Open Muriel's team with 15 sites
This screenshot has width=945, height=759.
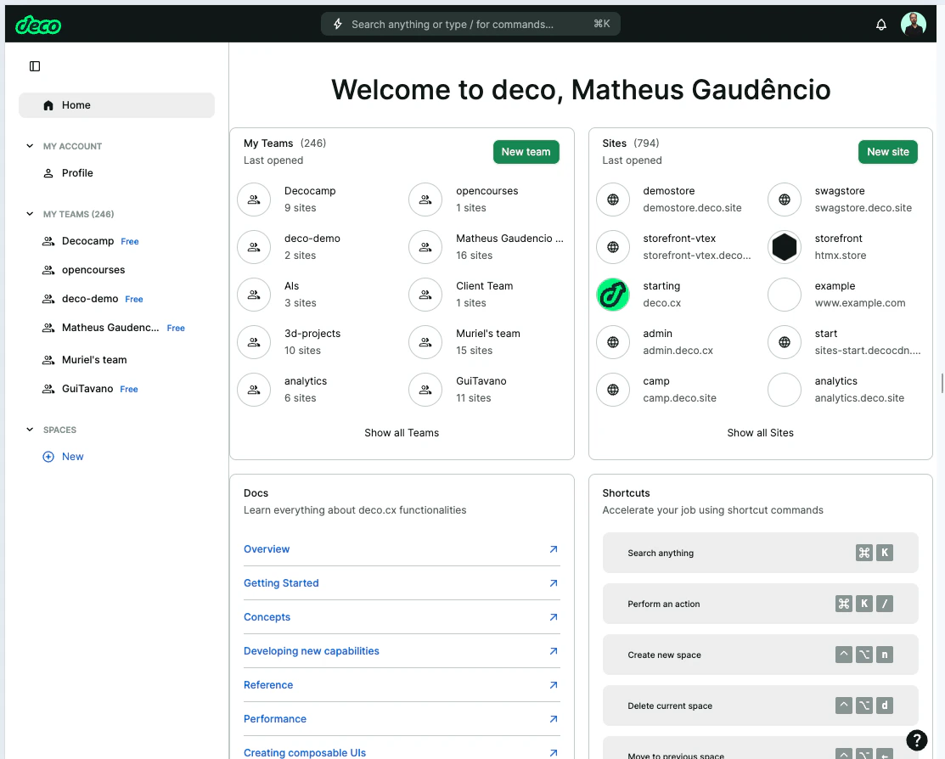pos(487,342)
